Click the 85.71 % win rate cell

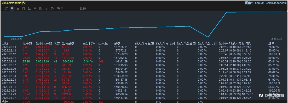273,65
